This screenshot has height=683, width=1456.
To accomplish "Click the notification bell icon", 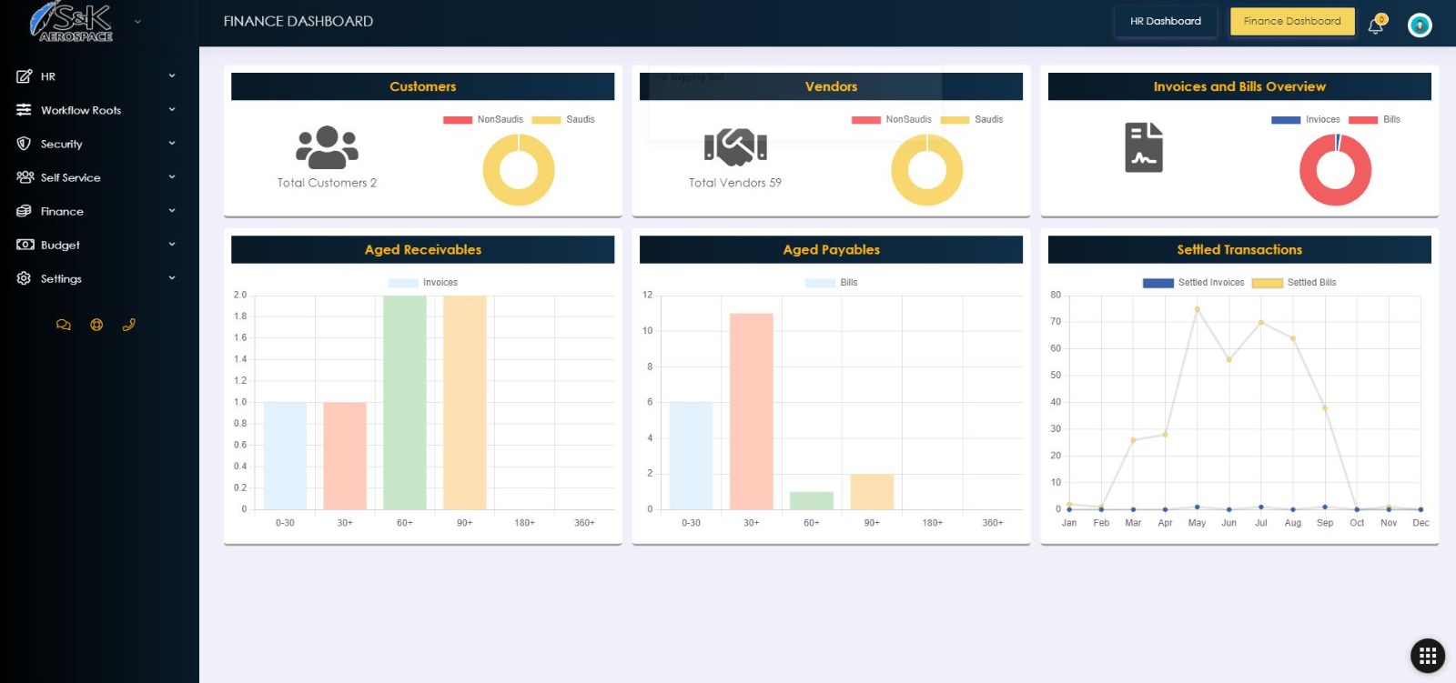I will coord(1375,25).
